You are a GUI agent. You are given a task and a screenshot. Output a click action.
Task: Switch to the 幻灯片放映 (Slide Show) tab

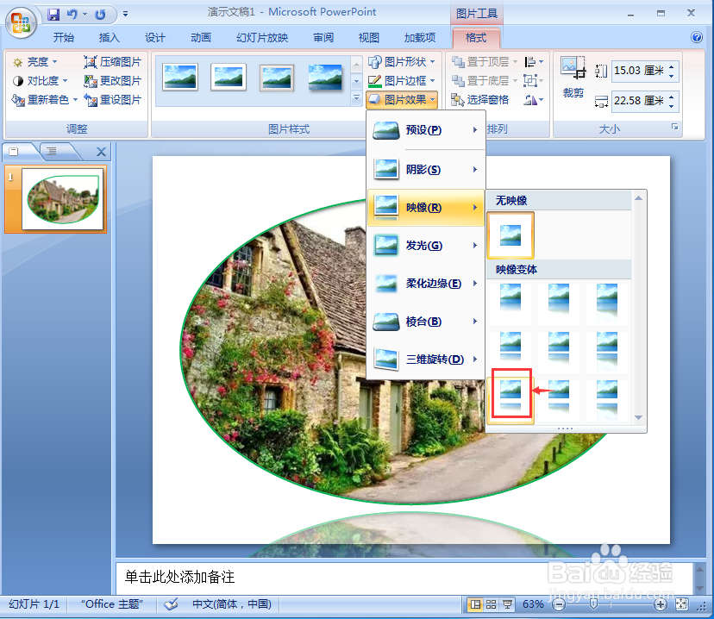coord(262,38)
